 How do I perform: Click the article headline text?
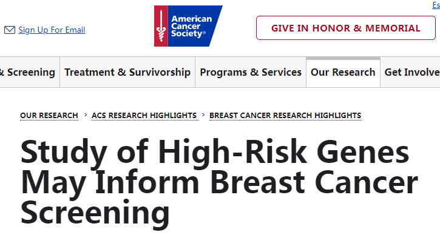[219, 182]
